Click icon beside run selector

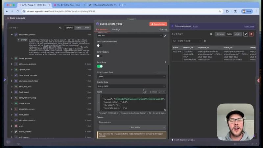[x=204, y=41]
